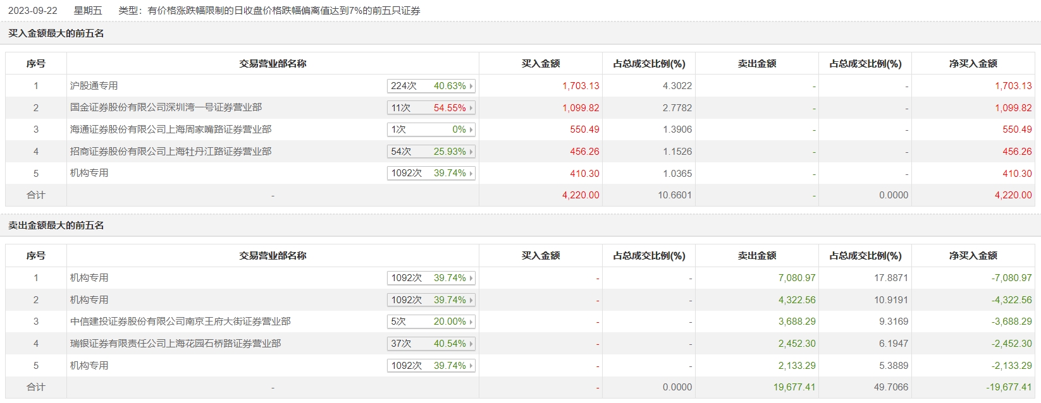Click the arrow after 54次 25.93%
1041x403 pixels.
tap(471, 152)
